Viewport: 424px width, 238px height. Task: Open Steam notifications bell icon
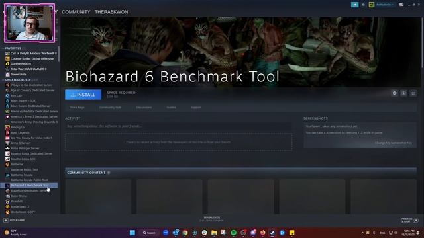pos(364,5)
